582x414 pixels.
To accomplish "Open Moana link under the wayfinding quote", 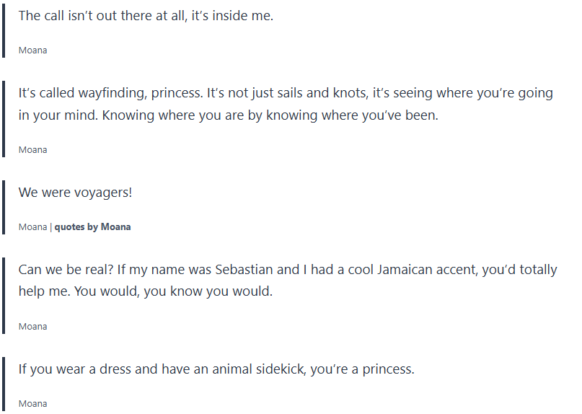I will click(32, 150).
